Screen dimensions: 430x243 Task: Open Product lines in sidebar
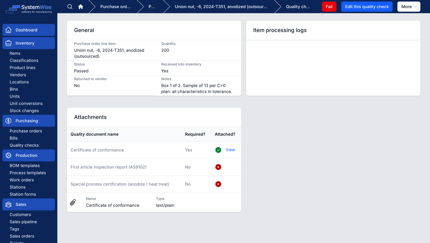click(x=23, y=68)
